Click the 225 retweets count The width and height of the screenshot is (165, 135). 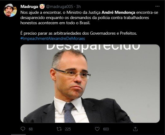[68, 129]
